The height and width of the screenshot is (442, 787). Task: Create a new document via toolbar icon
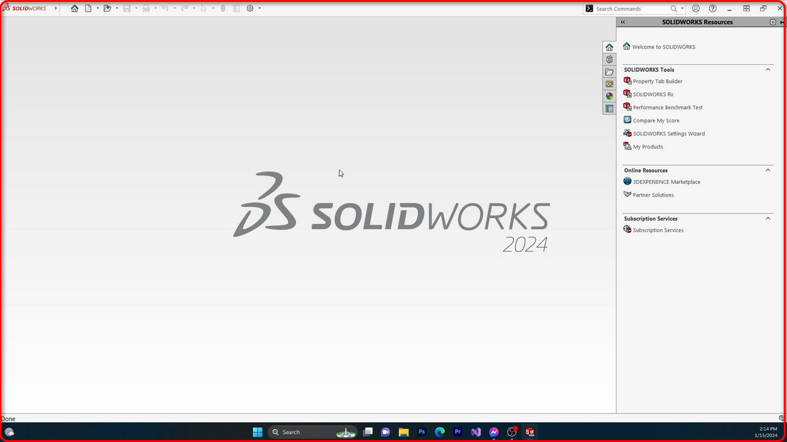[88, 9]
